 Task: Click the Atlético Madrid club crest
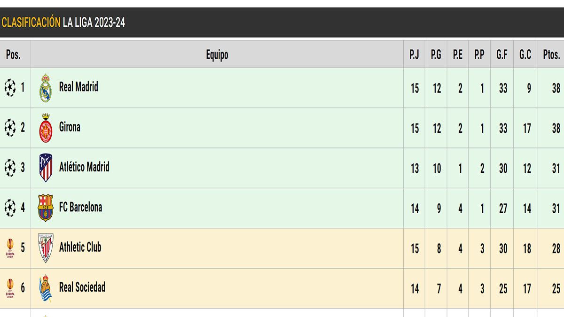46,168
